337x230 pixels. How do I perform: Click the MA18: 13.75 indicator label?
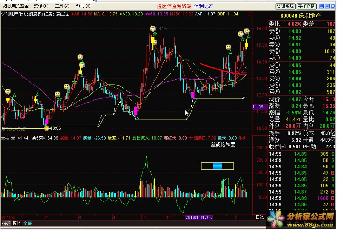click(106, 14)
